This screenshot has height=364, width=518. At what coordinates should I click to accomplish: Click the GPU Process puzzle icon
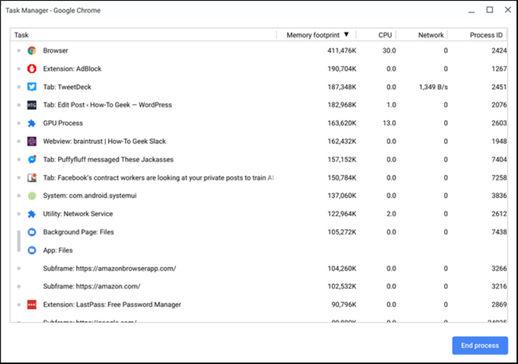[x=32, y=123]
